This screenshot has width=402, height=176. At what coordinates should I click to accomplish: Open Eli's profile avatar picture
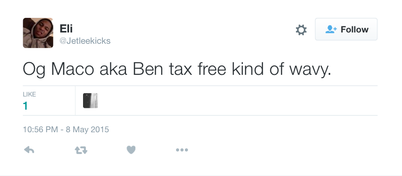[38, 33]
